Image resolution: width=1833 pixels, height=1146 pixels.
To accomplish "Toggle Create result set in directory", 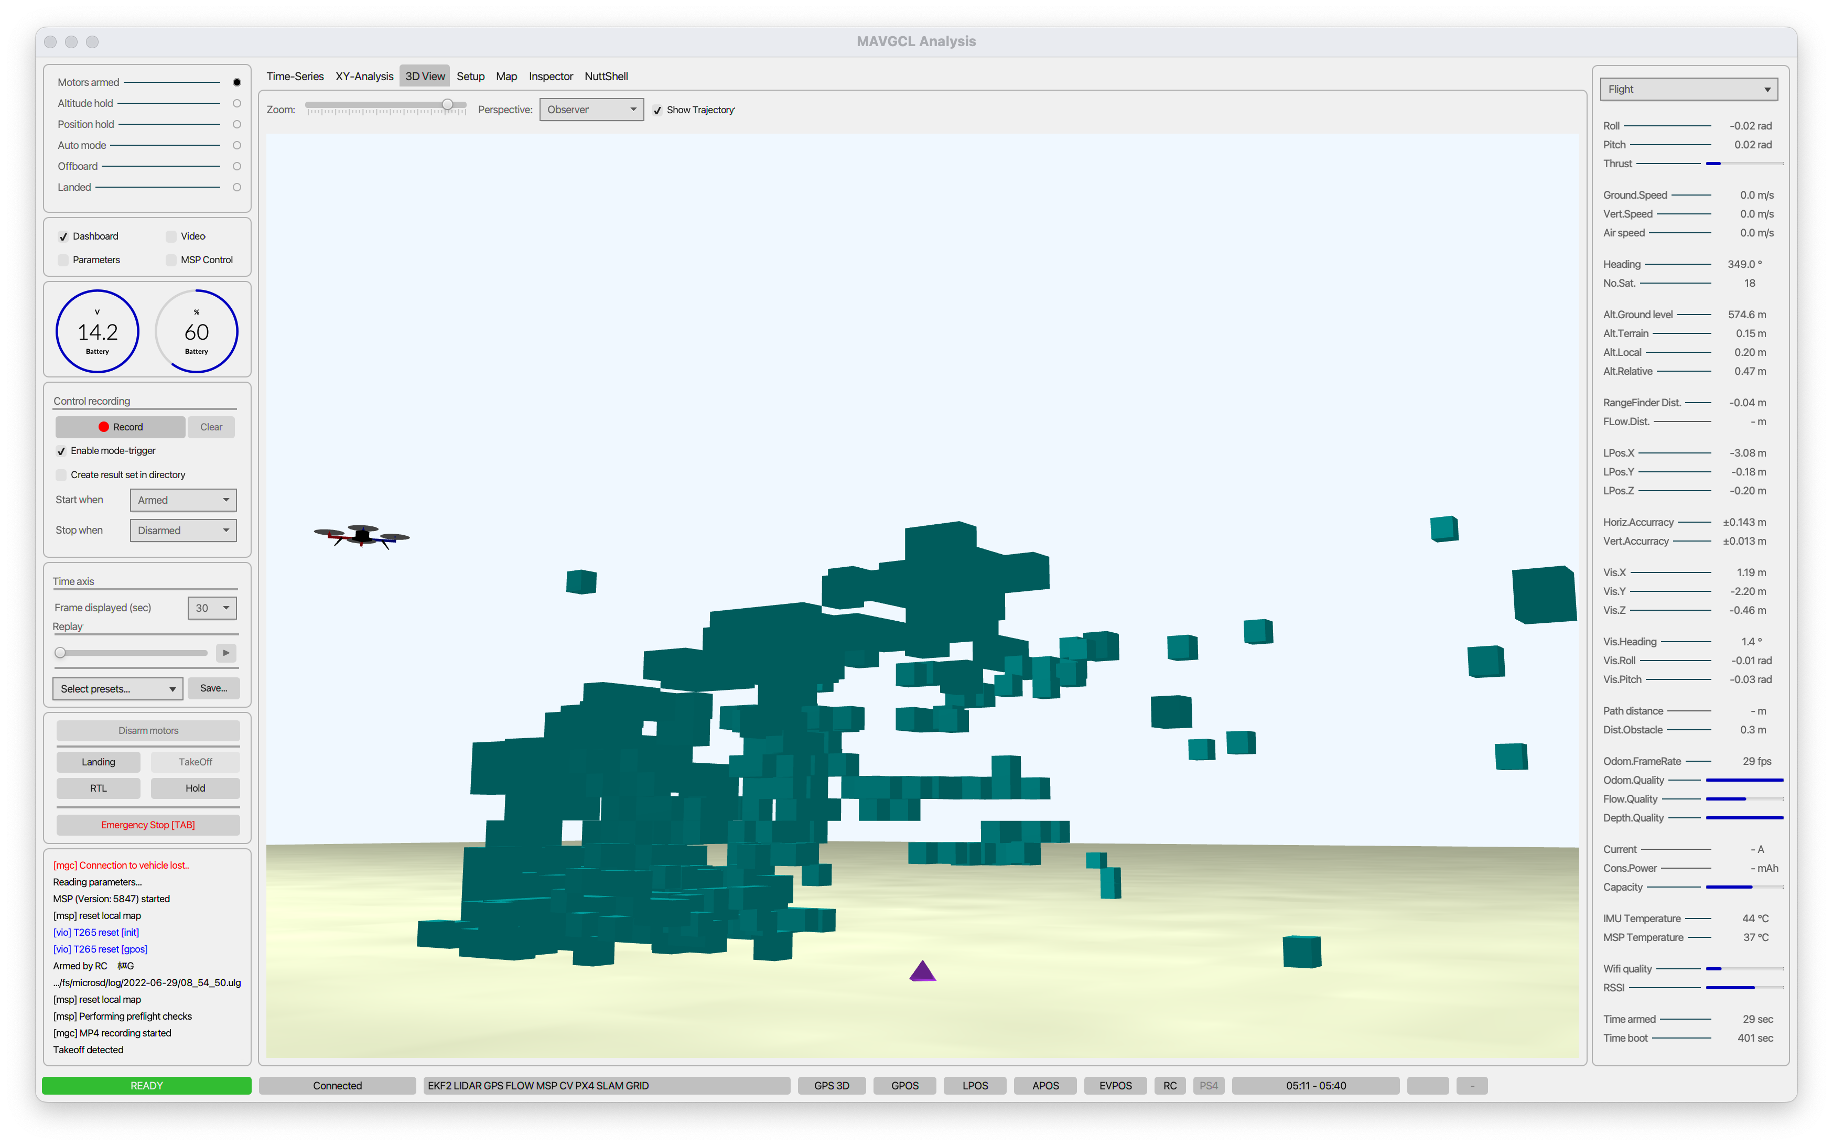I will point(61,474).
